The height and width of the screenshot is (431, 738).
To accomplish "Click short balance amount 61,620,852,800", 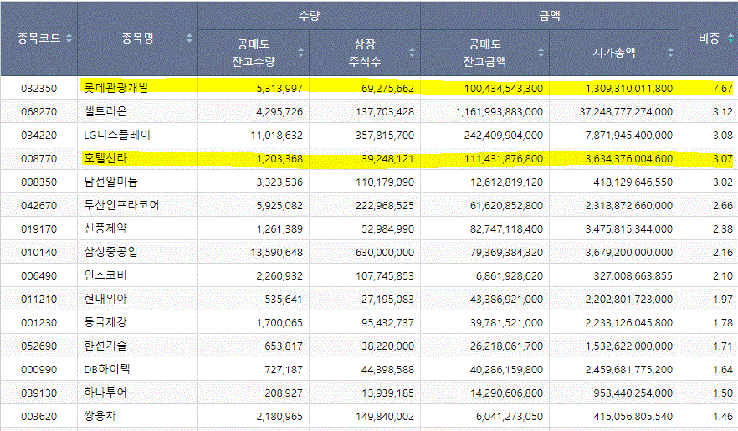I will (x=506, y=206).
